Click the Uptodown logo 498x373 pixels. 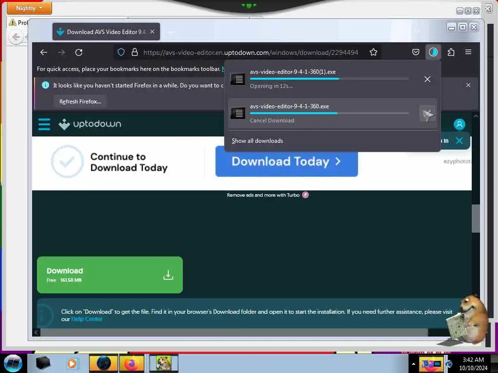click(90, 124)
